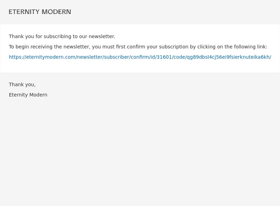Click 'eternitymodern.com' in the URL
280x206 pixels.
click(51, 57)
